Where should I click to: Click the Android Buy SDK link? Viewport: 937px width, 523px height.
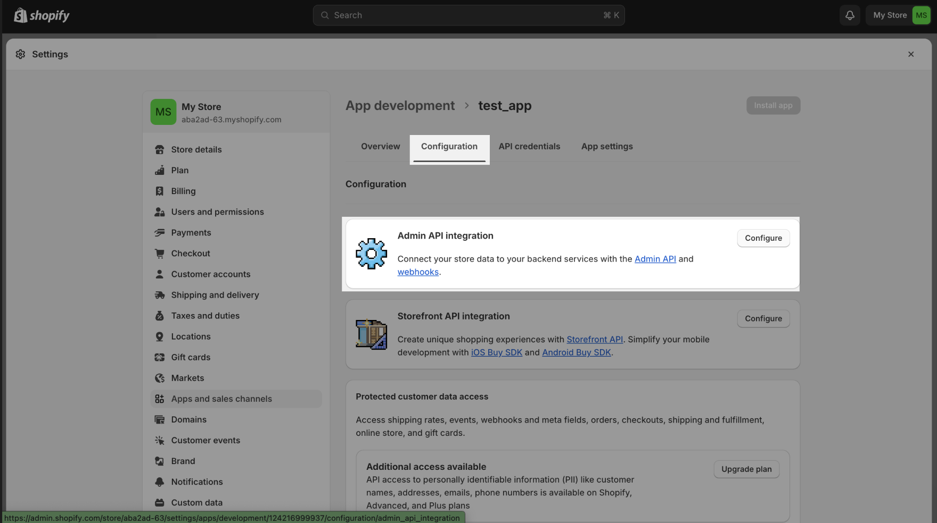(x=577, y=352)
